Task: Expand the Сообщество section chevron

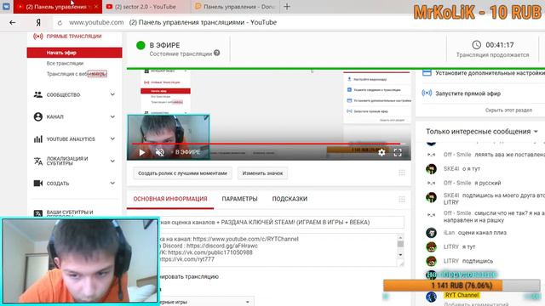Action: click(x=112, y=94)
